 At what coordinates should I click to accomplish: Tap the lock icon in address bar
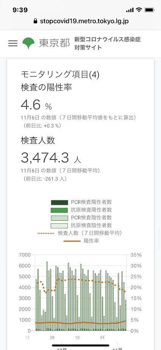coord(35,21)
